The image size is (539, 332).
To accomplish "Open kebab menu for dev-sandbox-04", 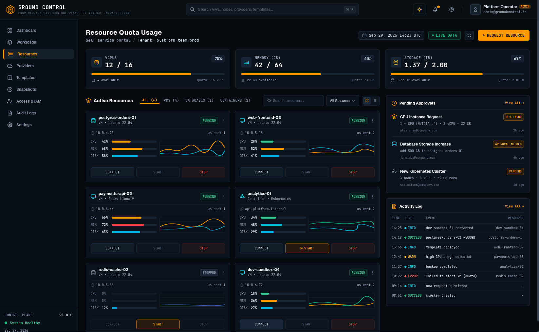I will click(x=372, y=273).
